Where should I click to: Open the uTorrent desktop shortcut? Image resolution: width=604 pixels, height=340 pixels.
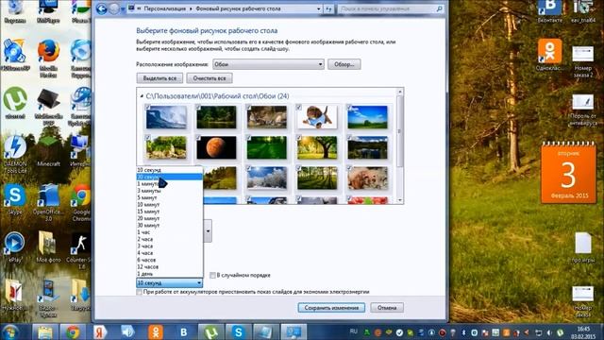(x=15, y=102)
